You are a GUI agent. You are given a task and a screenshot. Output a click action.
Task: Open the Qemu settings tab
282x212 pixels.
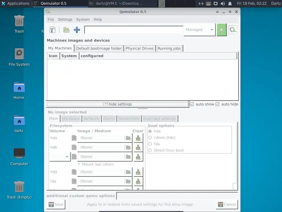coord(109,119)
